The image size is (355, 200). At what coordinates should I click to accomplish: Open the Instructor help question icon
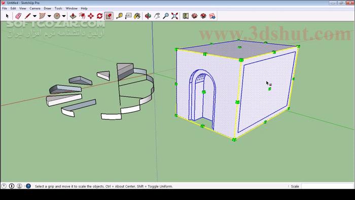[28, 186]
